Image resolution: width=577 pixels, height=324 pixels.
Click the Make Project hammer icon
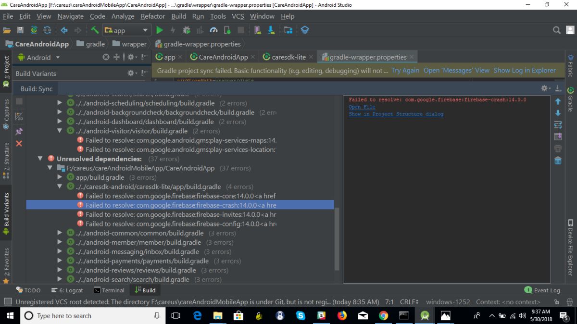click(x=95, y=30)
